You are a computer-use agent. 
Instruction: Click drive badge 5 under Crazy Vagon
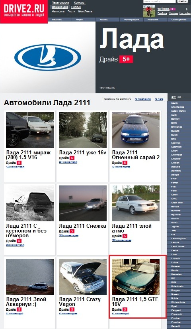coord(72,309)
